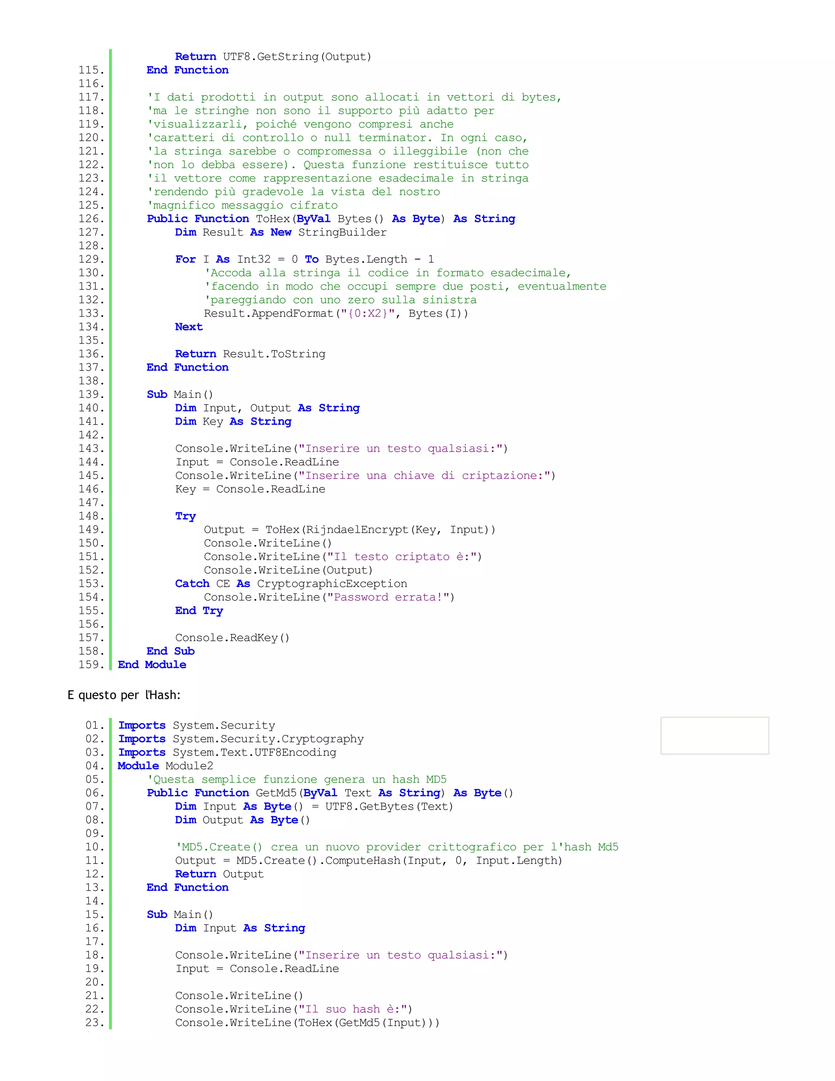
Task: Click comment 'facendo in modo che occupi sempre due posti'
Action: [x=405, y=286]
